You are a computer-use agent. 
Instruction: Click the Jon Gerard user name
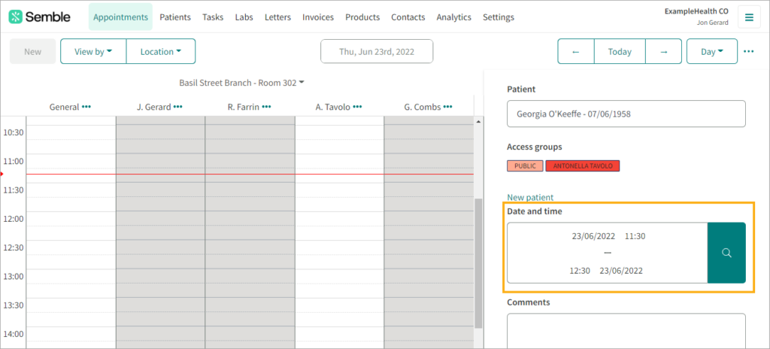(x=712, y=23)
